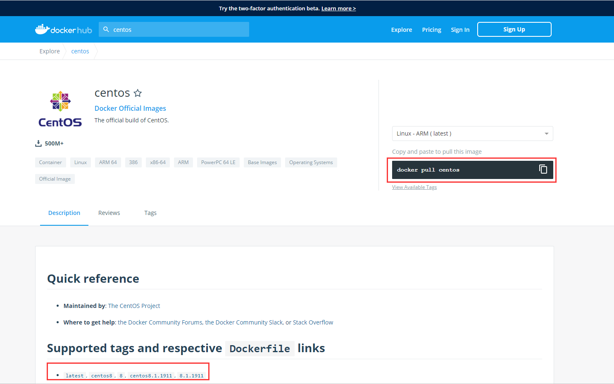Switch to the Reviews tab

[x=109, y=212]
